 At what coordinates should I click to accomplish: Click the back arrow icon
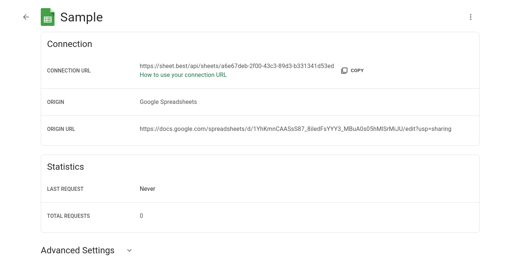click(x=26, y=17)
